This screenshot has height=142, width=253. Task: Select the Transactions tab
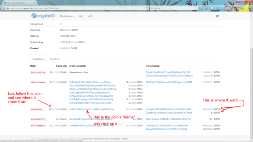pyautogui.click(x=38, y=59)
